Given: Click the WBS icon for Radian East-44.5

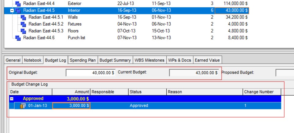Looking at the screenshot, I should pyautogui.click(x=18, y=10).
